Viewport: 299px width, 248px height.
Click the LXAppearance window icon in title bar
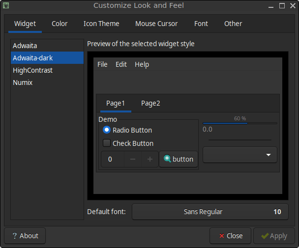coord(6,5)
